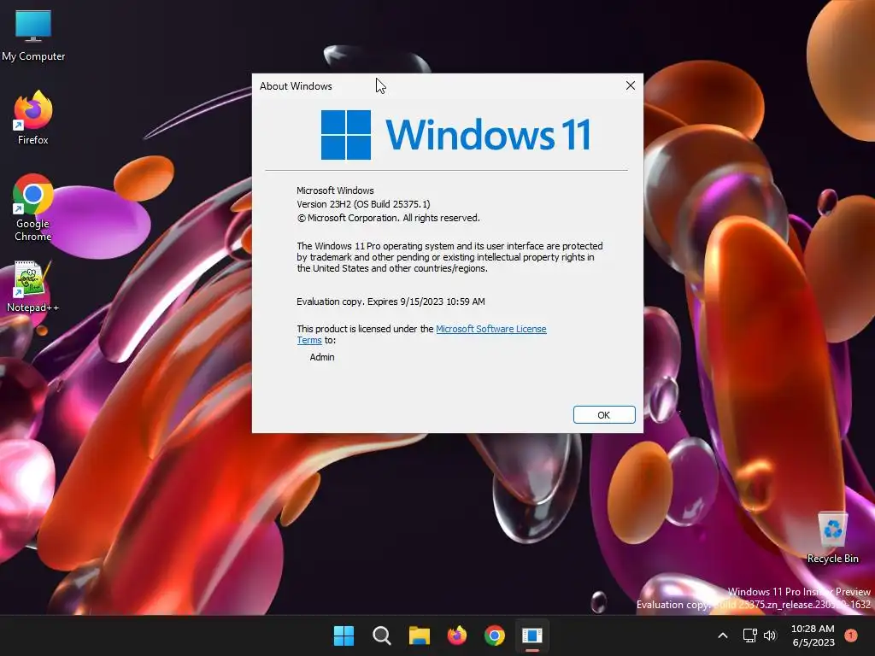
Task: Click the text 'Version 23H2 (OS Build 25375.1)'
Action: tap(363, 204)
